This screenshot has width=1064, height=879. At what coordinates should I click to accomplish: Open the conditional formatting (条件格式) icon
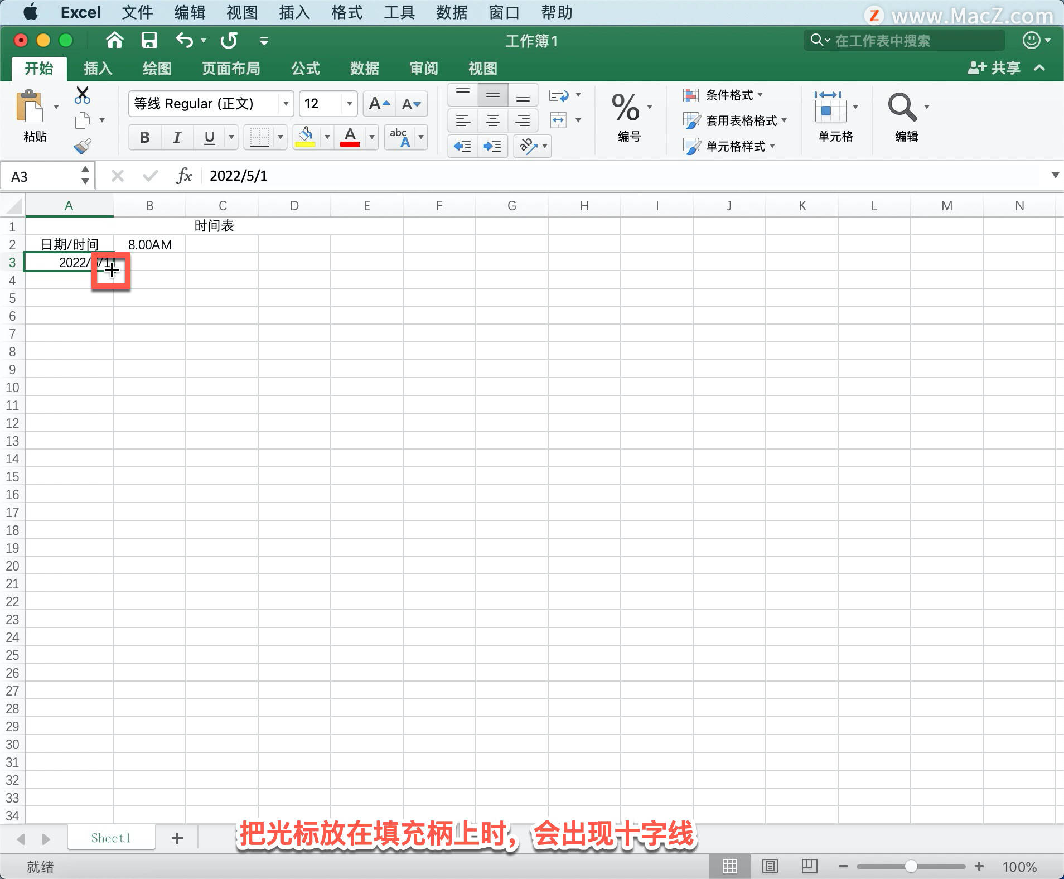[x=691, y=95]
